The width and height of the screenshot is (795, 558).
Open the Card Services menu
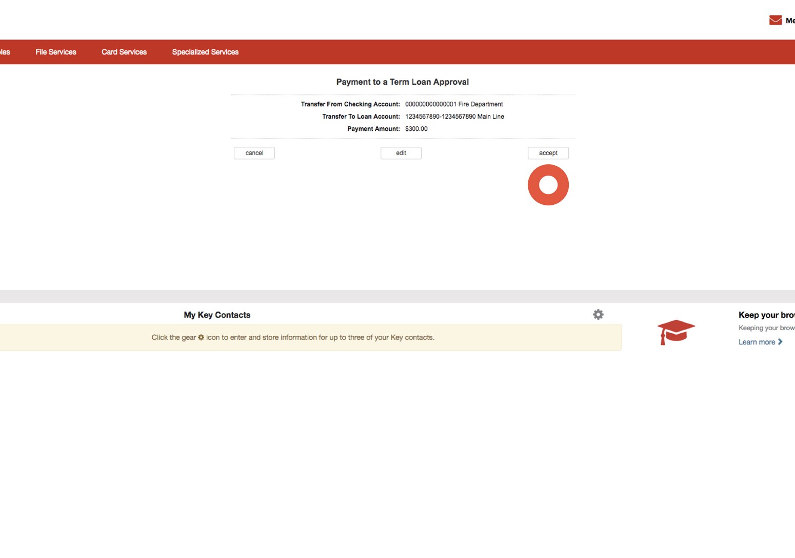124,52
